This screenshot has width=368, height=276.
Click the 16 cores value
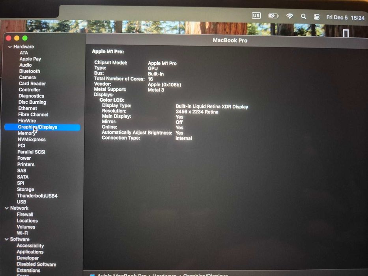(x=150, y=79)
